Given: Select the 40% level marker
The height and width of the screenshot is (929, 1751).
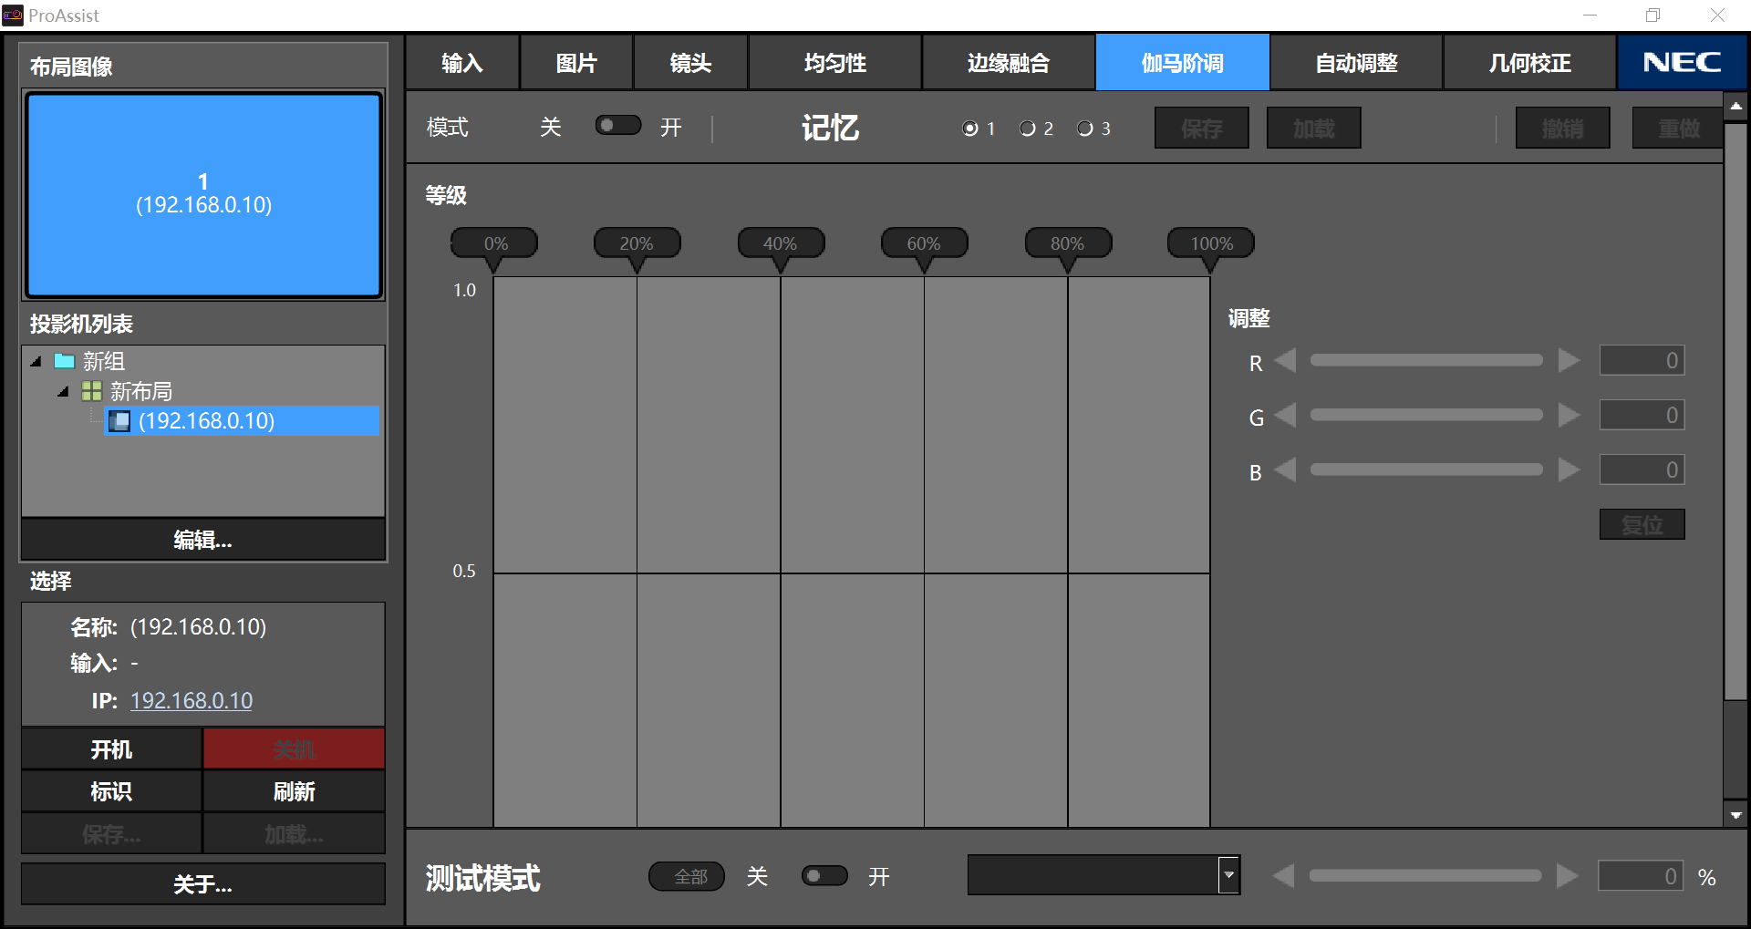Looking at the screenshot, I should (x=781, y=243).
